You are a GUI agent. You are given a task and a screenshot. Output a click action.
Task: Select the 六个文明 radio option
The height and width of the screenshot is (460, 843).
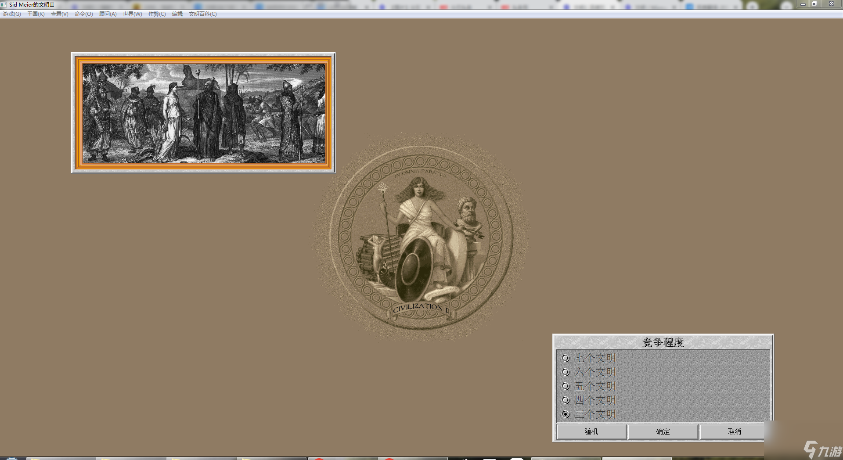point(589,372)
